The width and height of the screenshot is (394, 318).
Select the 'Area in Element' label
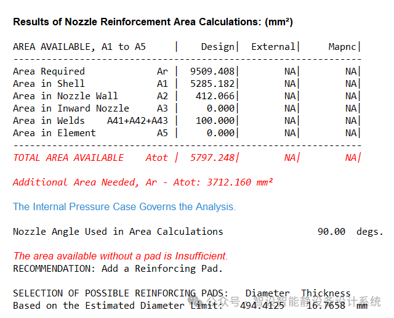(54, 133)
